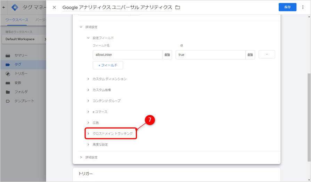Open variable picker next to allowLinker field

pos(167,55)
